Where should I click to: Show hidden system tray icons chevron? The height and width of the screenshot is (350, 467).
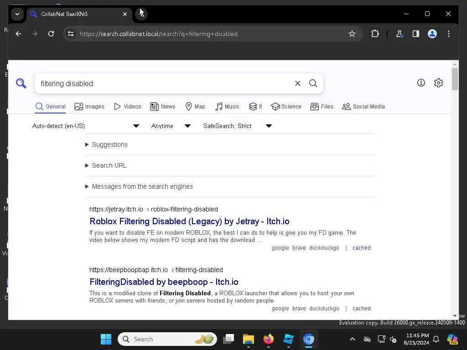coord(353,339)
